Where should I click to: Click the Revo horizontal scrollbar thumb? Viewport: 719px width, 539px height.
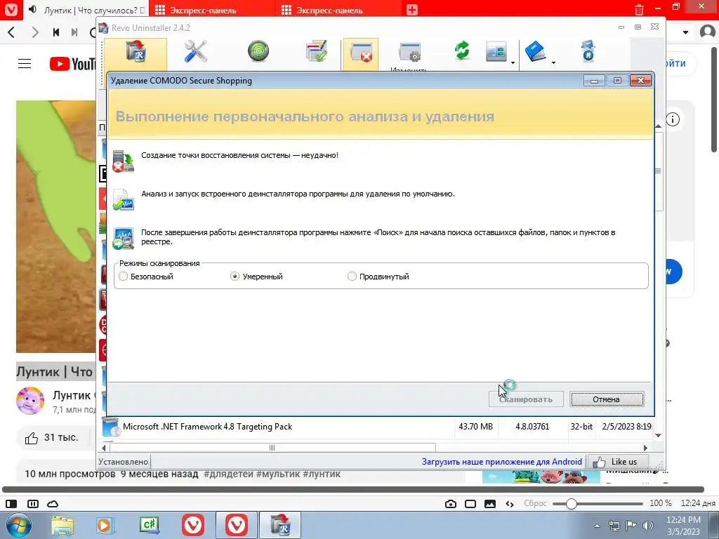[272, 448]
